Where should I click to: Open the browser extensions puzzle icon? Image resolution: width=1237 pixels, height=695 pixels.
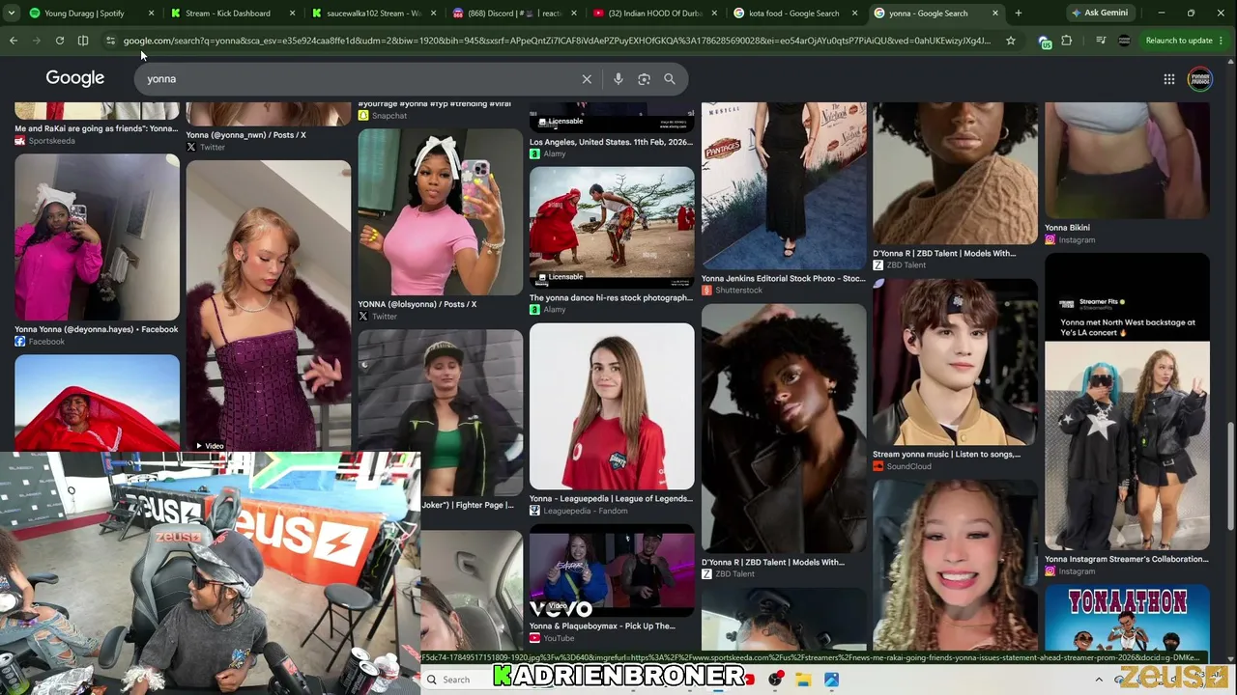(x=1067, y=41)
